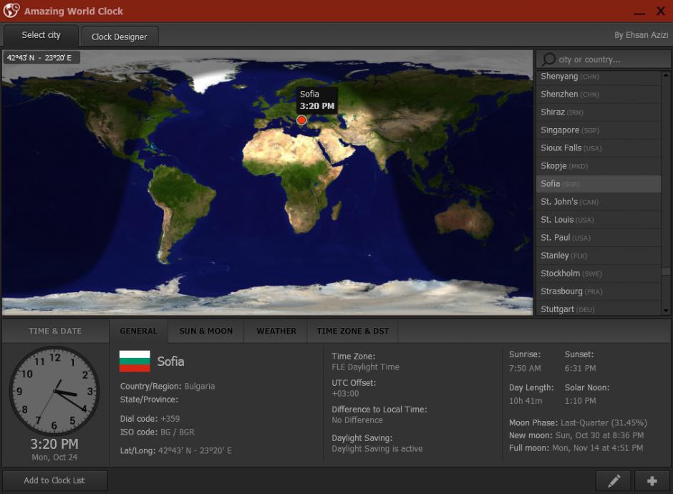Screen dimensions: 673x494
Task: Click the Bulgarian flag icon
Action: click(x=135, y=362)
